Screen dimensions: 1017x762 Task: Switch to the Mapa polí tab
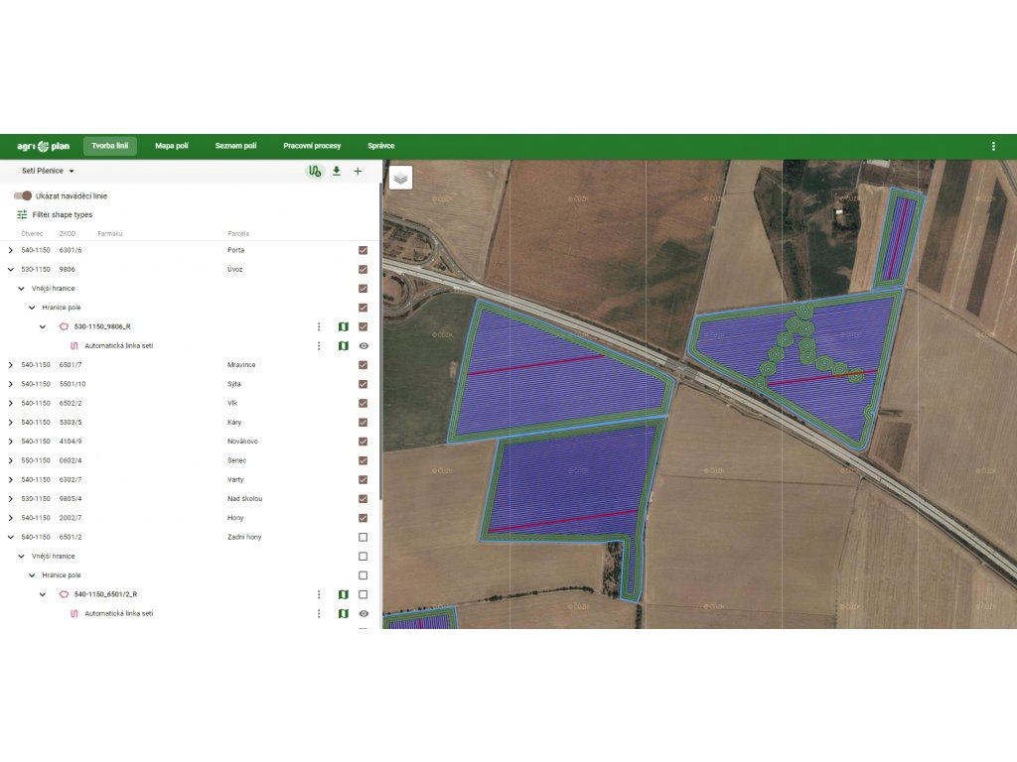(171, 146)
